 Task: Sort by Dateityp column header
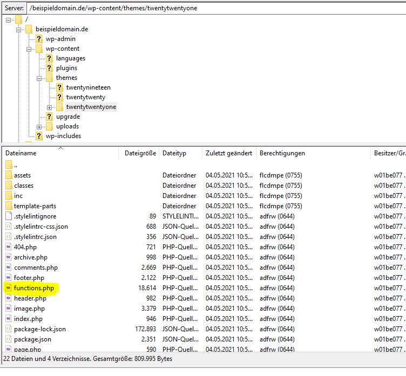tap(181, 153)
